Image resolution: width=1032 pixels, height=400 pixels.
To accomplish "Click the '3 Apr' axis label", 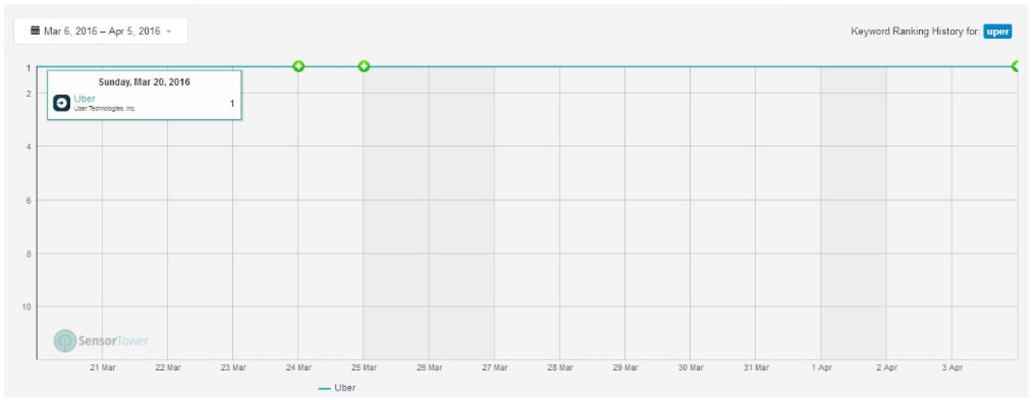I will tap(952, 368).
